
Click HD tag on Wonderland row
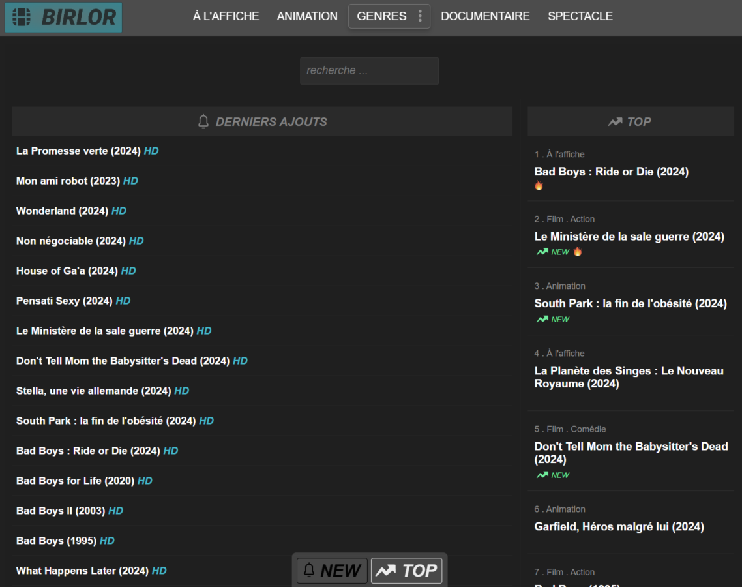click(x=119, y=211)
